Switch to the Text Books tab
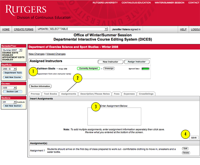This screenshot has width=200, height=165. coord(50,94)
